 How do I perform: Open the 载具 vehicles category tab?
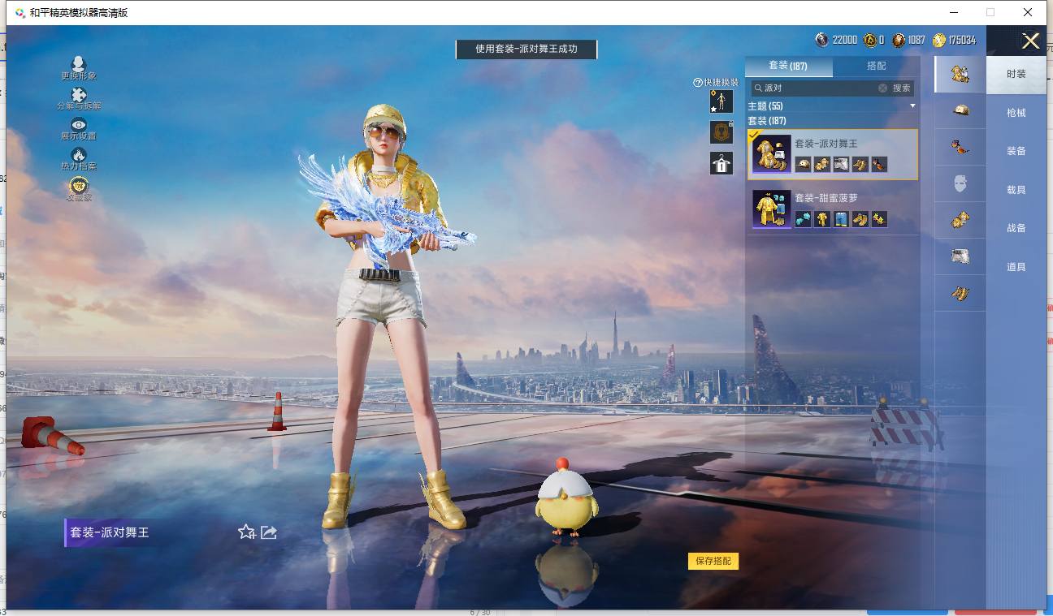click(1016, 190)
